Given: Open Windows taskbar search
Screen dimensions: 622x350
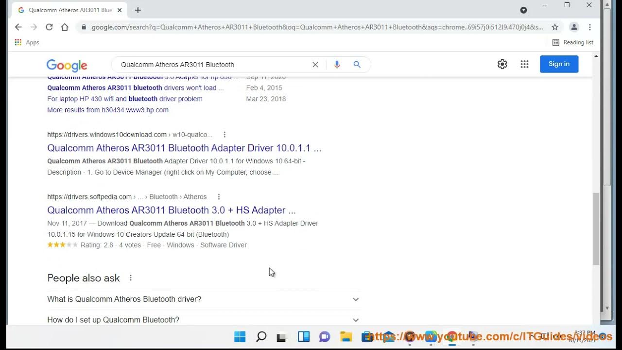Looking at the screenshot, I should 261,336.
